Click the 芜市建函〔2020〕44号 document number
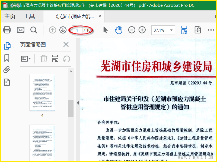The width and height of the screenshot is (217, 162). point(191,83)
